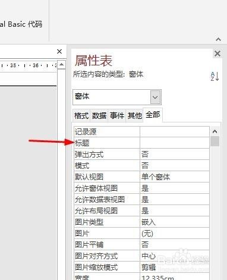227x280 pixels.
Task: Select the 图片缩放模式 property label
Action: point(107,267)
